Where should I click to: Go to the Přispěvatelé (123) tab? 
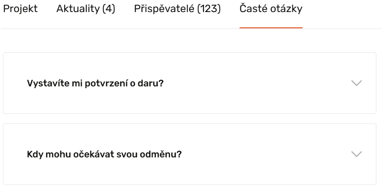[177, 9]
